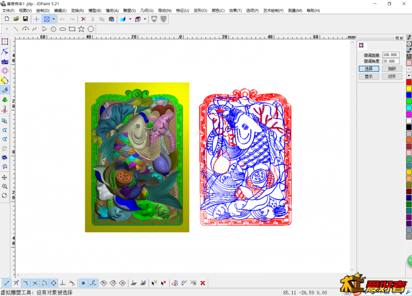The height and width of the screenshot is (296, 412).
Task: Expand color palette with the down arrow
Action: point(409,75)
